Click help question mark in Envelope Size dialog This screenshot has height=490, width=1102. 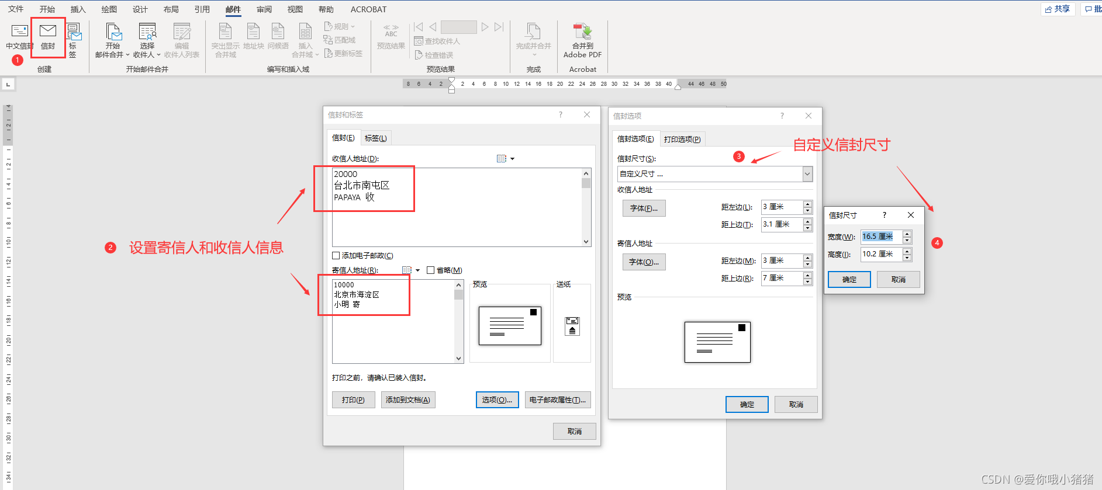pyautogui.click(x=884, y=215)
